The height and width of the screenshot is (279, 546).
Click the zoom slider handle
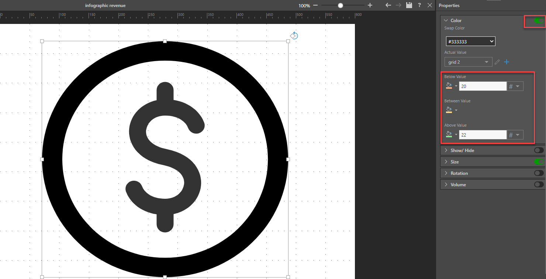click(341, 6)
